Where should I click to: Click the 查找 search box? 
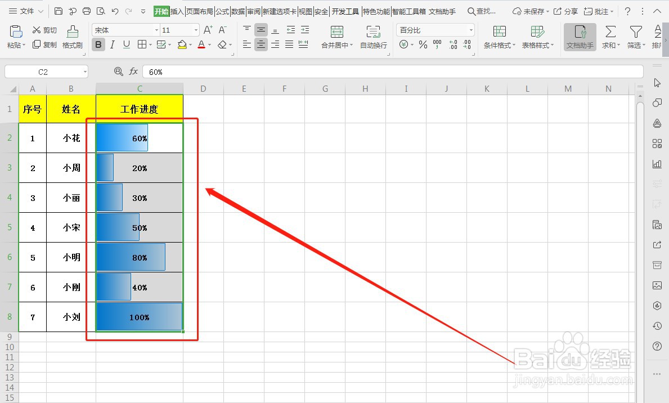click(x=482, y=11)
